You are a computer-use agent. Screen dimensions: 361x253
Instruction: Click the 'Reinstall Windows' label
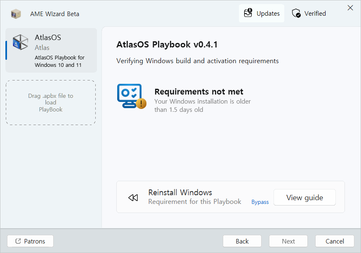coord(180,192)
